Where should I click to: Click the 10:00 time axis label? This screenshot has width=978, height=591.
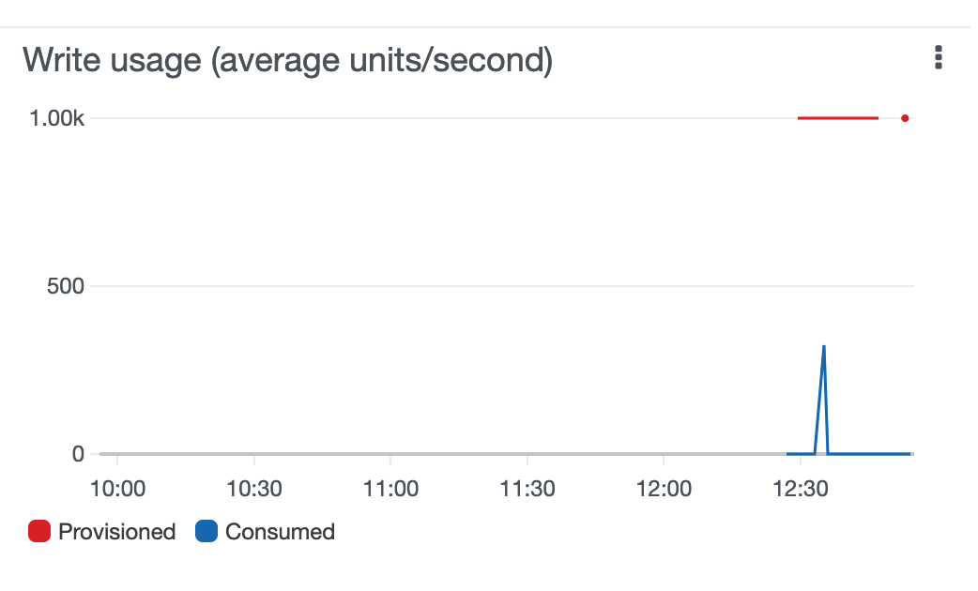[117, 489]
